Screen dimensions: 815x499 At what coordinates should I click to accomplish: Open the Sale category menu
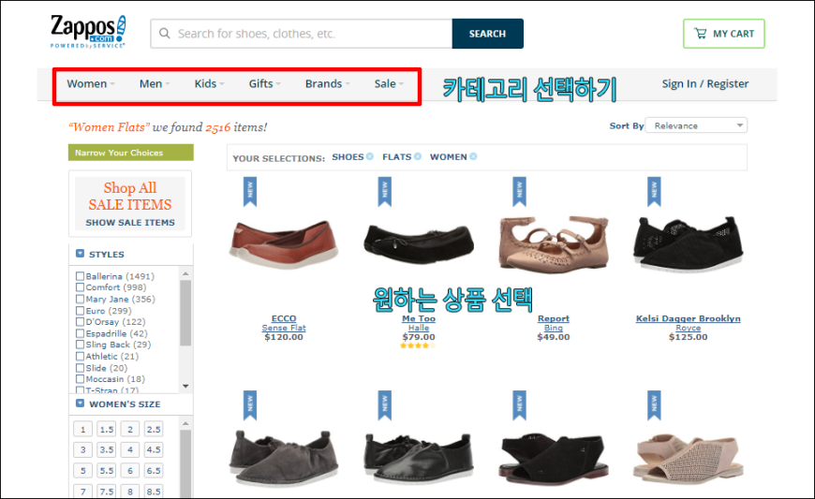(389, 84)
